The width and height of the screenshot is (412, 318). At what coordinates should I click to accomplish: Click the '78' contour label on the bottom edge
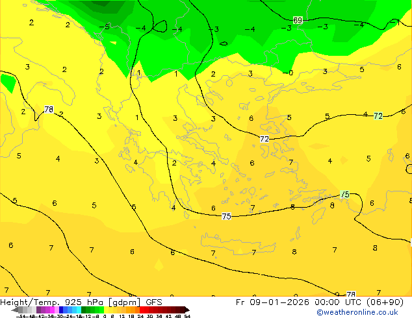[x=351, y=294]
